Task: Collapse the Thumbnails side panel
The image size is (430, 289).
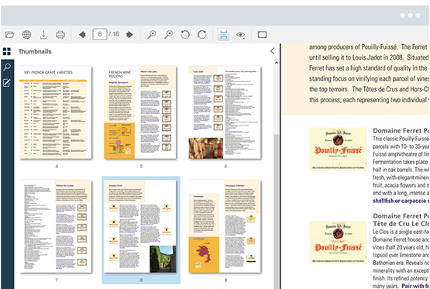Action: (272, 51)
